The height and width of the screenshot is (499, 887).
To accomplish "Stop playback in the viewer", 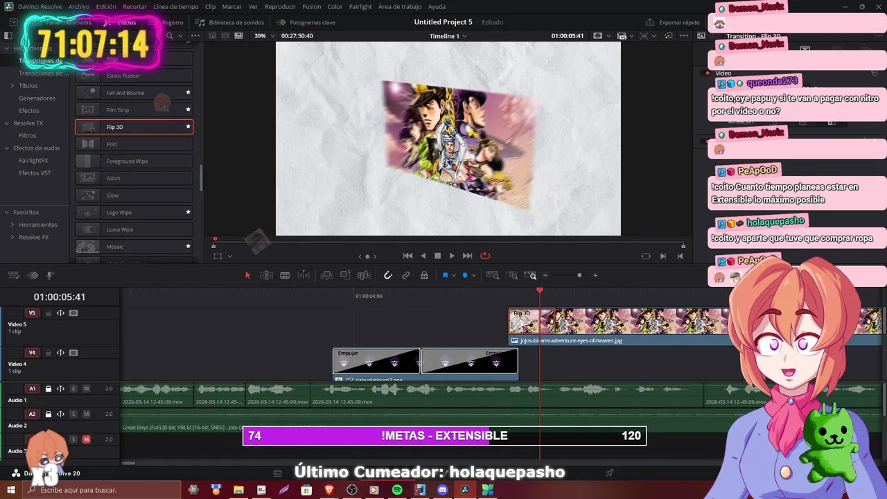I will [x=437, y=256].
